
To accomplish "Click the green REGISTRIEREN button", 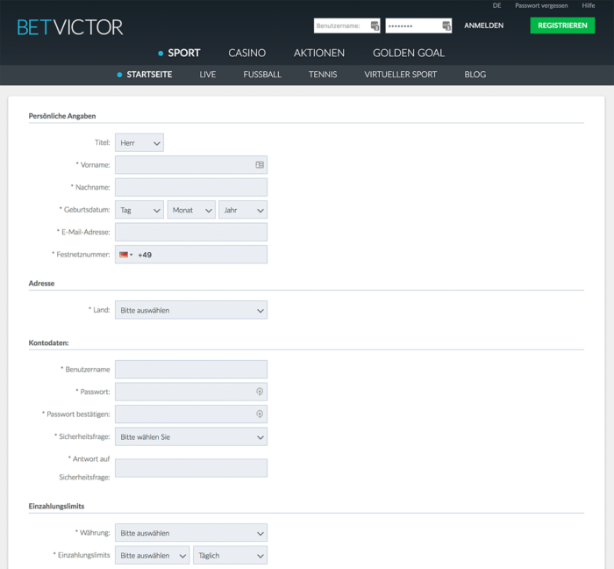I will (x=562, y=25).
